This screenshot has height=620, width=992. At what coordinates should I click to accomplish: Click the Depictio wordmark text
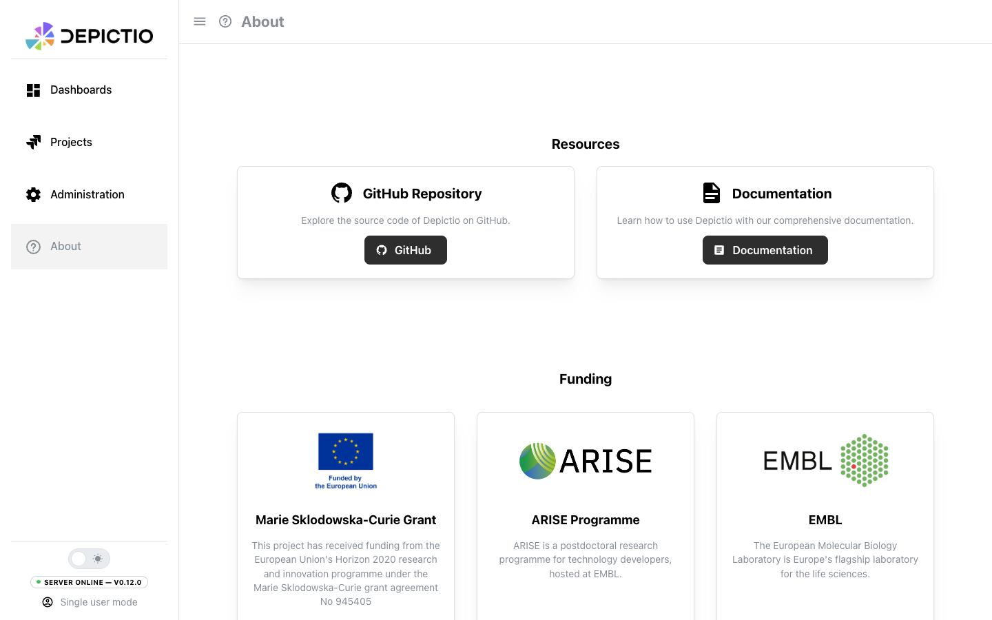tap(107, 36)
